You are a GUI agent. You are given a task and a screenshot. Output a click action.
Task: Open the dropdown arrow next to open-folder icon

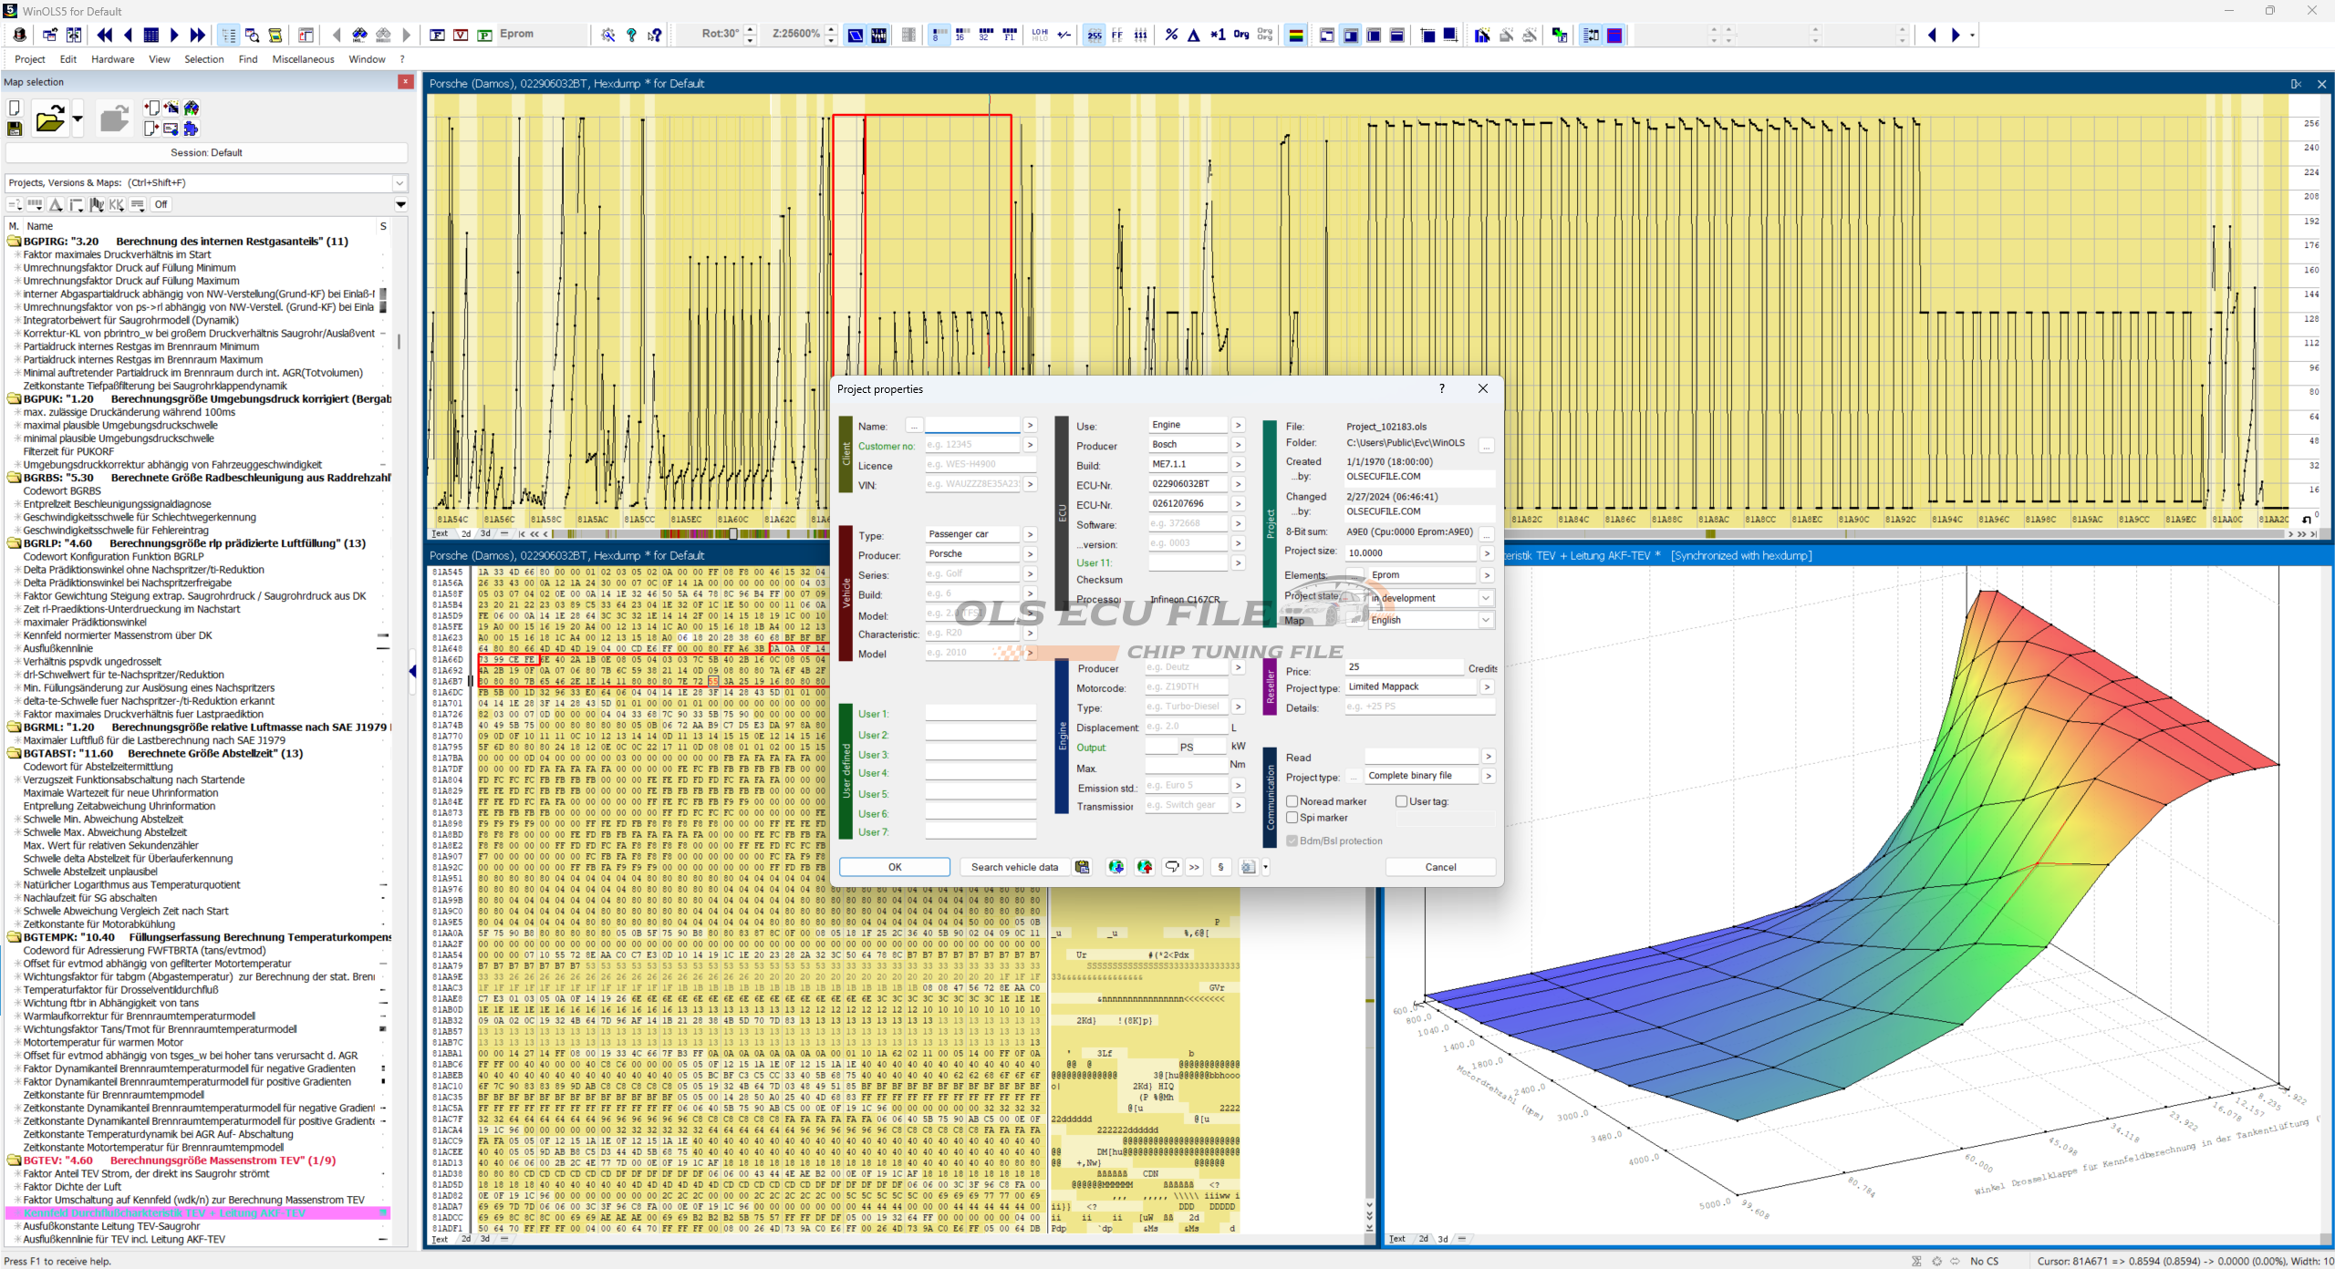(77, 119)
